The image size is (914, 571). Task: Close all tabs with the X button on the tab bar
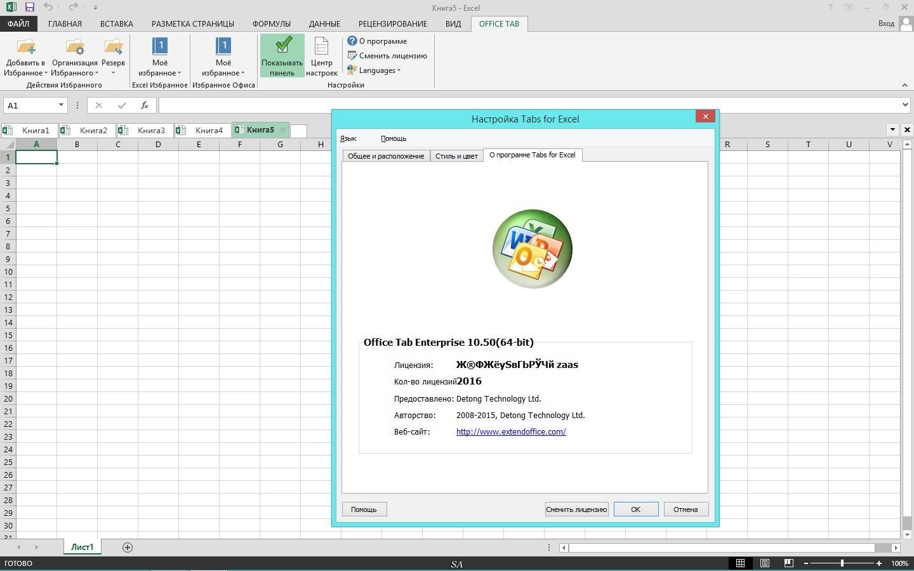point(907,129)
